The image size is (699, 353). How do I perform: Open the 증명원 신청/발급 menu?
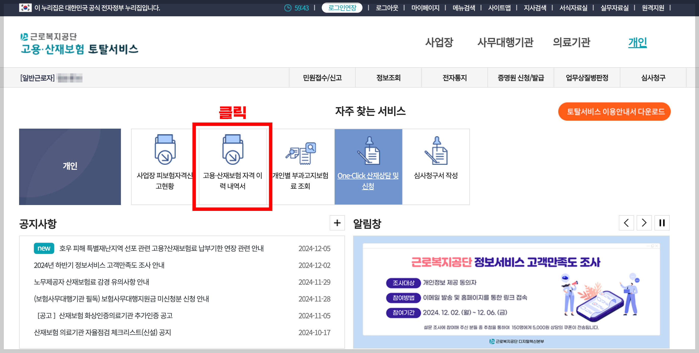tap(521, 77)
